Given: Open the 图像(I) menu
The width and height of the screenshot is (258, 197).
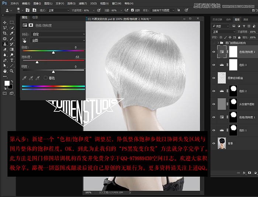Looking at the screenshot, I should (37, 3).
